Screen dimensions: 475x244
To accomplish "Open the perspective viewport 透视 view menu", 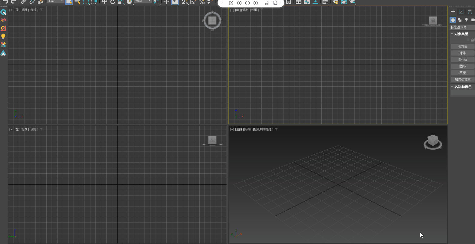I will pos(239,129).
